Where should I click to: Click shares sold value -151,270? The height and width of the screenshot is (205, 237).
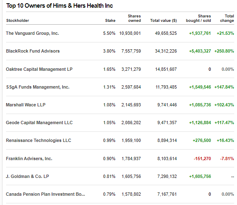coord(202,159)
